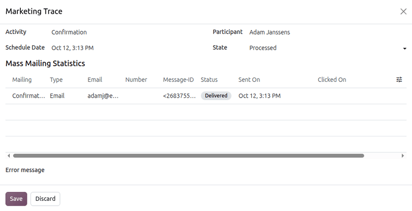The image size is (412, 211).
Task: Sort by the Mailing column header
Action: point(22,79)
